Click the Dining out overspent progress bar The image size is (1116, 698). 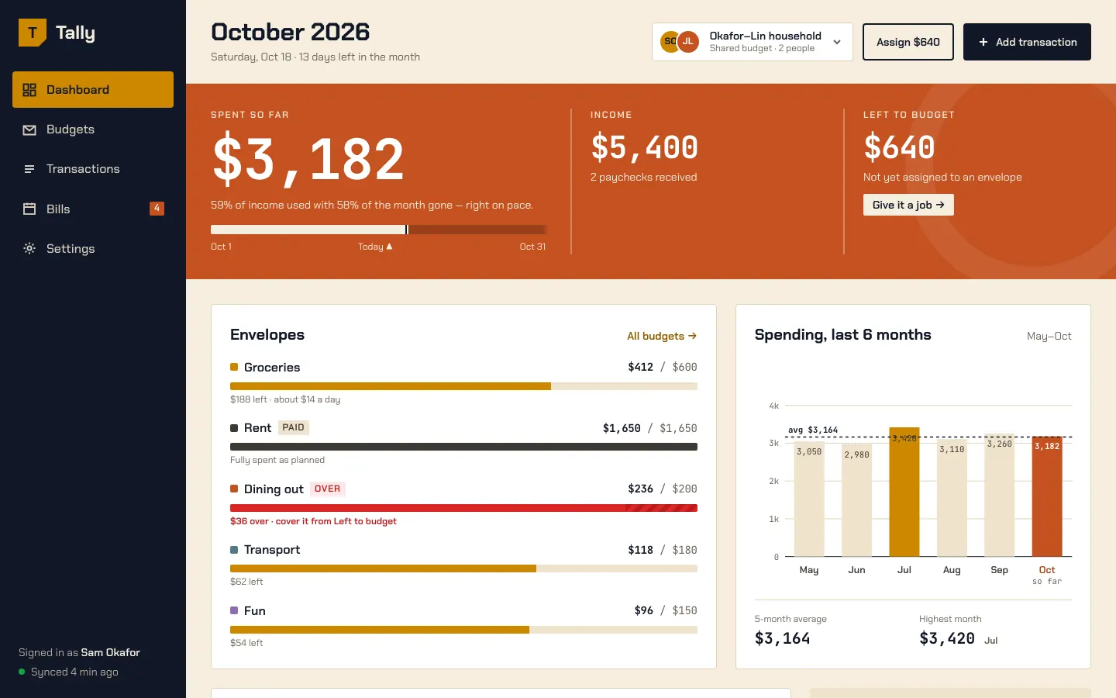click(463, 508)
